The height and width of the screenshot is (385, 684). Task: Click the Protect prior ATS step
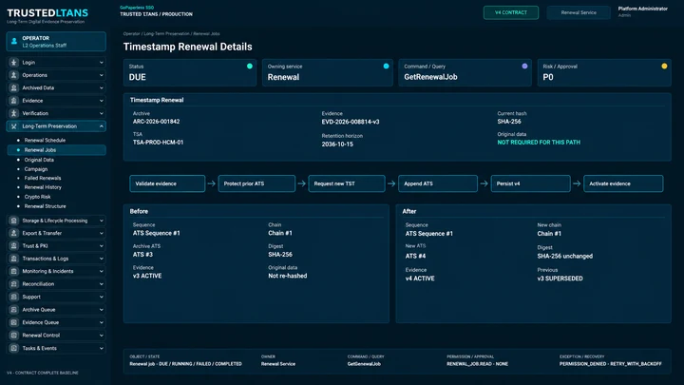pos(256,183)
